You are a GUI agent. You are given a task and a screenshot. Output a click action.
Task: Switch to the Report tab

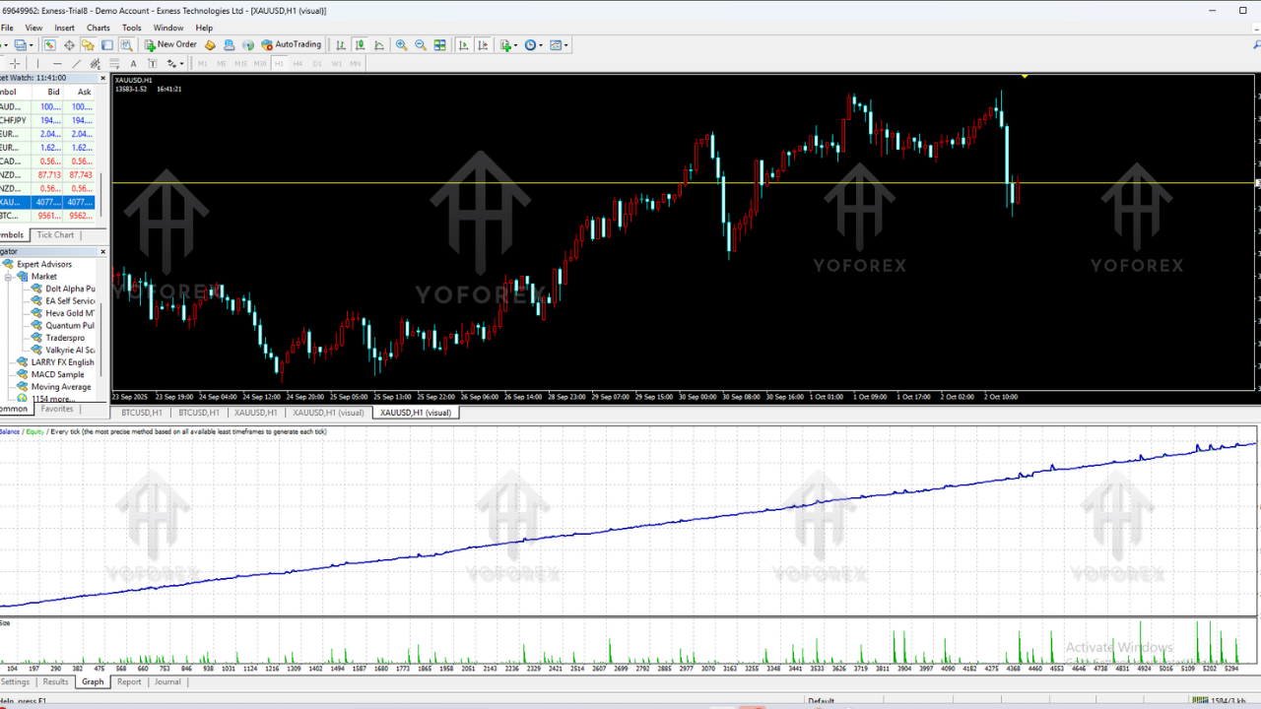click(129, 681)
